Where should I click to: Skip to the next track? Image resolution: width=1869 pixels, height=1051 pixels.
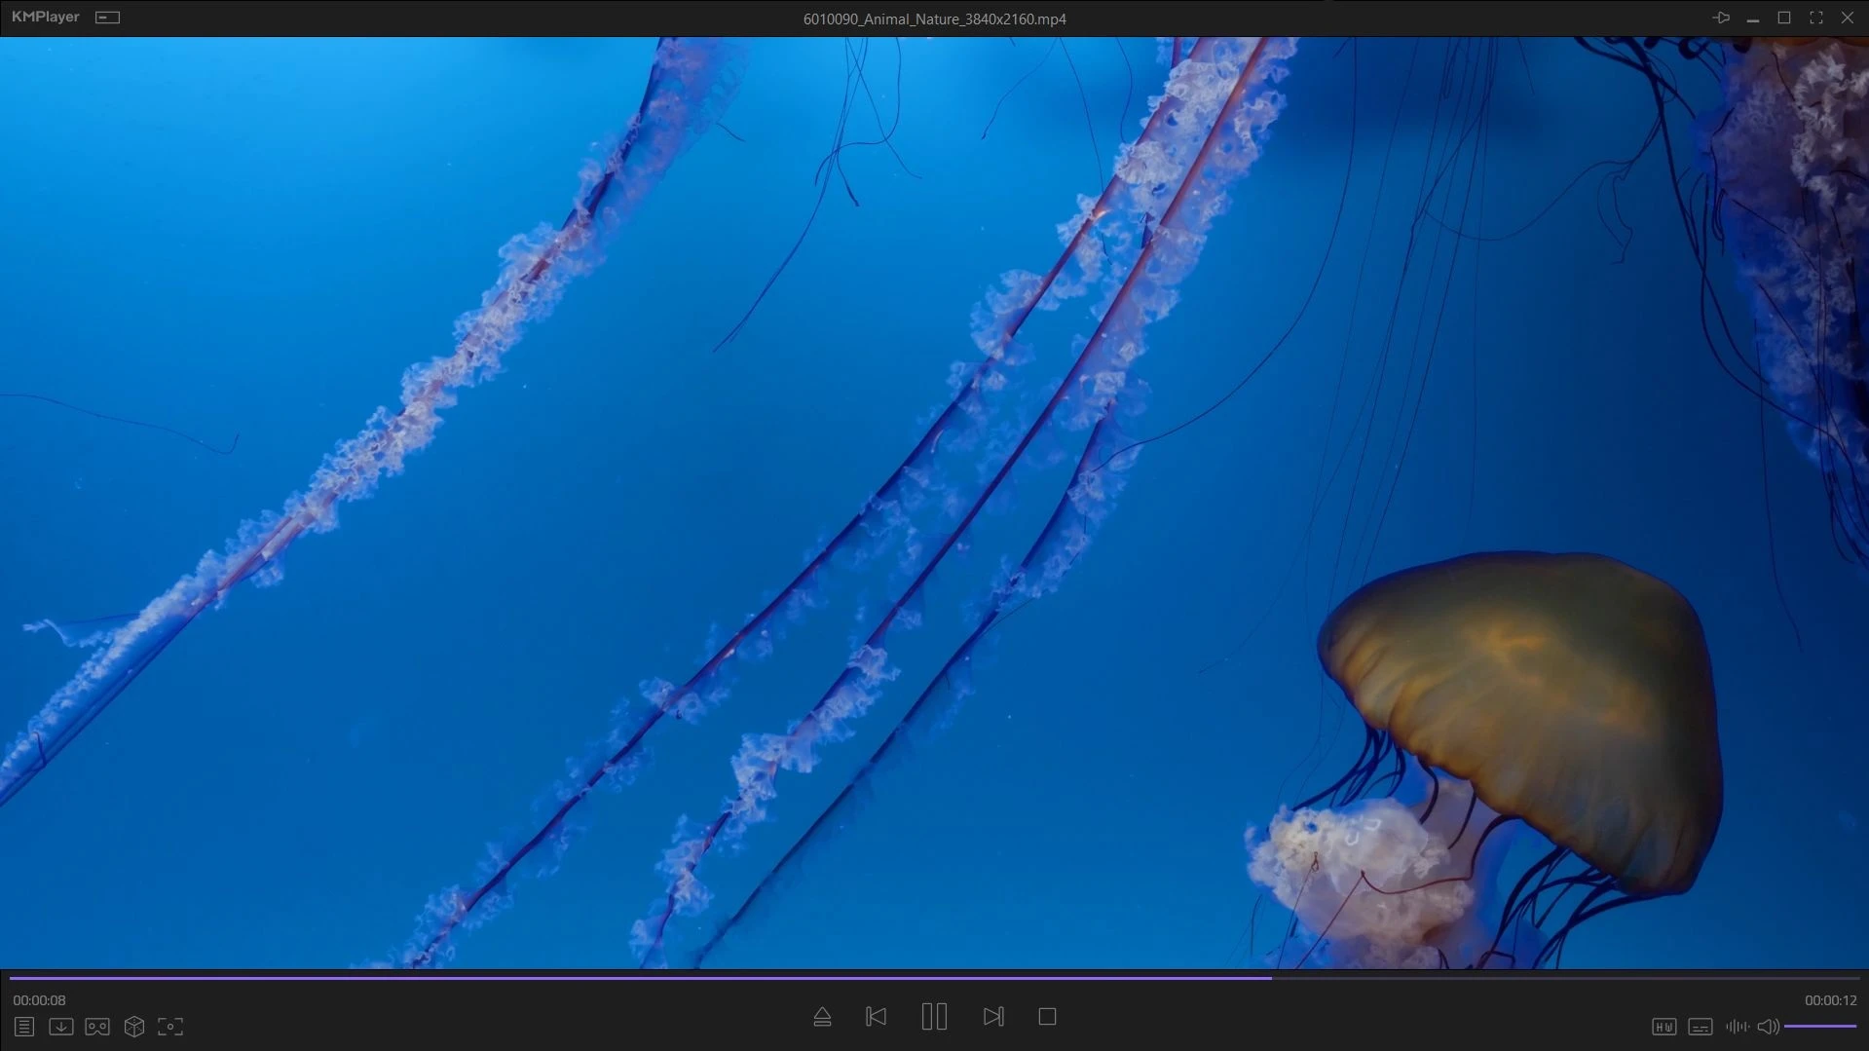pos(993,1017)
